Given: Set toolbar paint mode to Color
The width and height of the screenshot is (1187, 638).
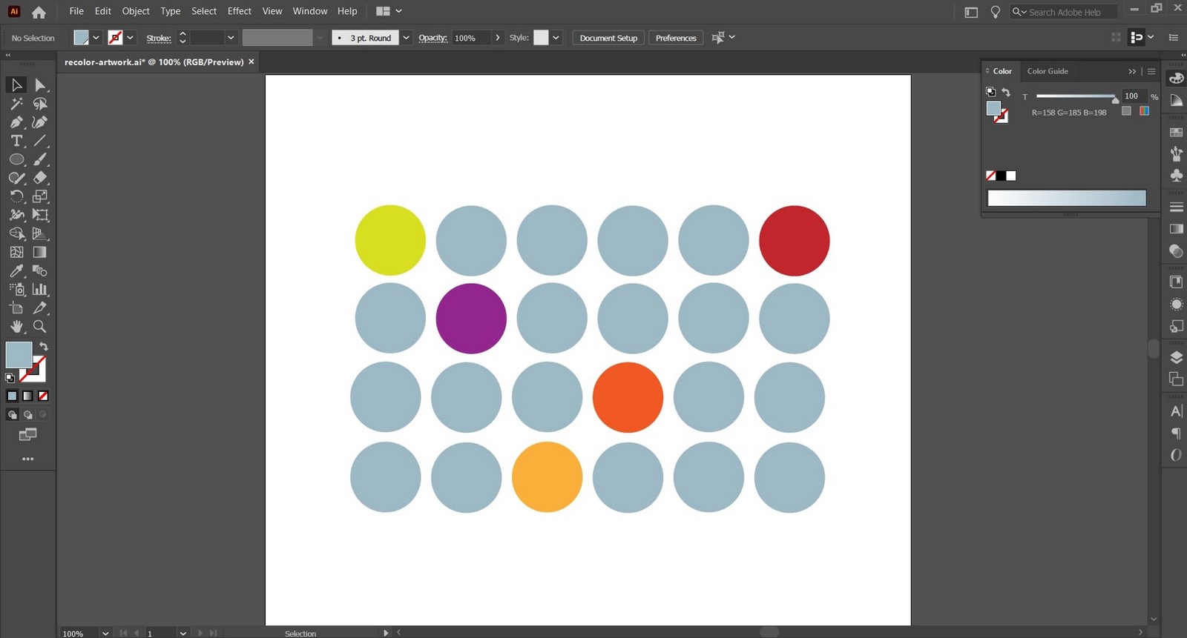Looking at the screenshot, I should pos(12,396).
